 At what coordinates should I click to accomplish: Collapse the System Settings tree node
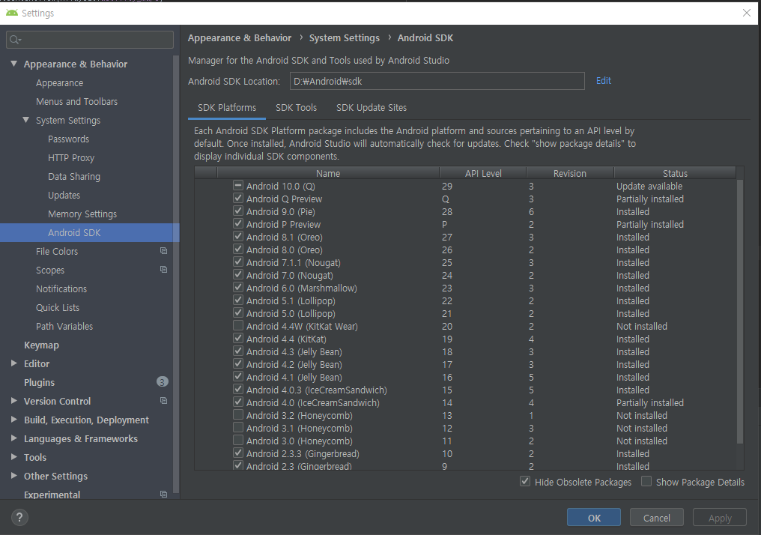pyautogui.click(x=25, y=119)
